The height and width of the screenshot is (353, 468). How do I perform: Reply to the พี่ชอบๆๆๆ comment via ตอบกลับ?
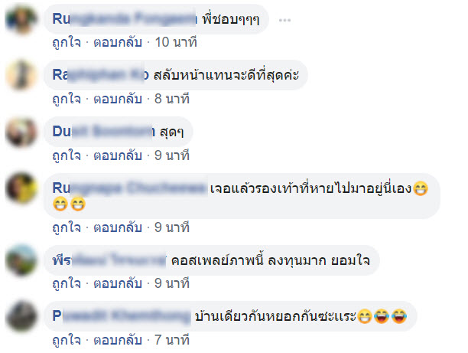point(118,42)
